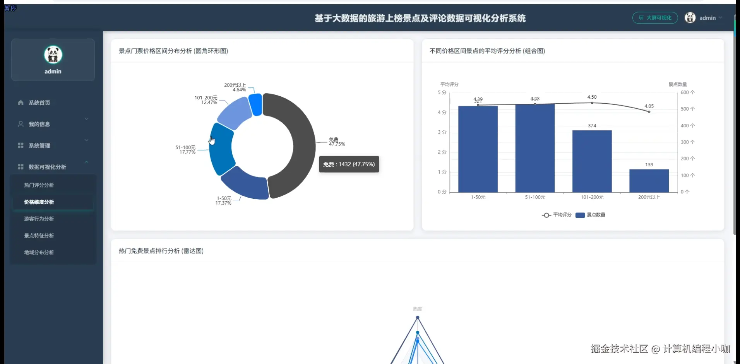Click the 热门免费景点排行分析 (雷达图) title
The width and height of the screenshot is (740, 364).
(x=161, y=251)
